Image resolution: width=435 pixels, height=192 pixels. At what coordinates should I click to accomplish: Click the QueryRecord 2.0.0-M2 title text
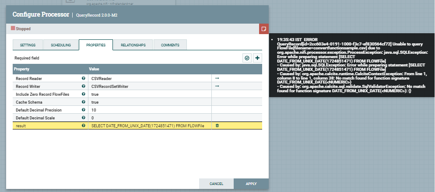97,15
